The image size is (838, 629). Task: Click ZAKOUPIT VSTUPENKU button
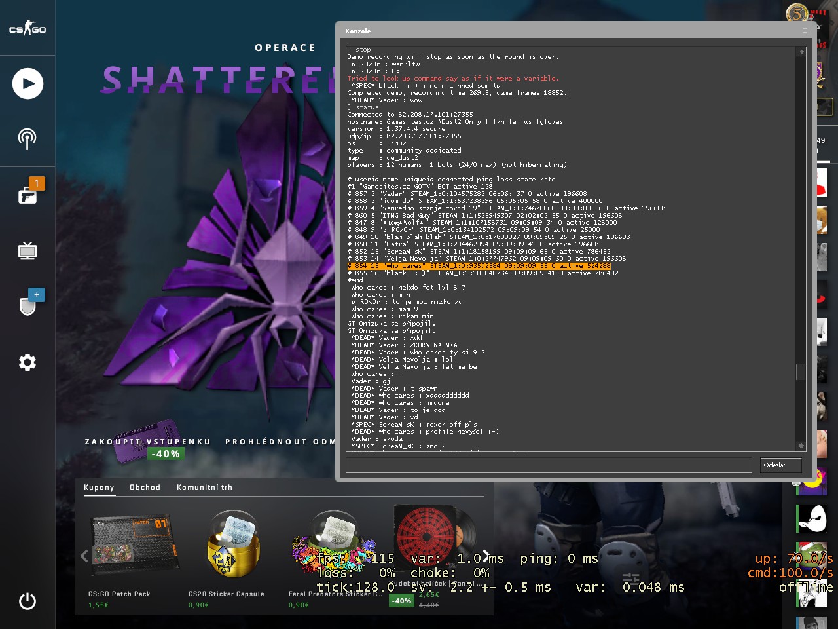(148, 442)
